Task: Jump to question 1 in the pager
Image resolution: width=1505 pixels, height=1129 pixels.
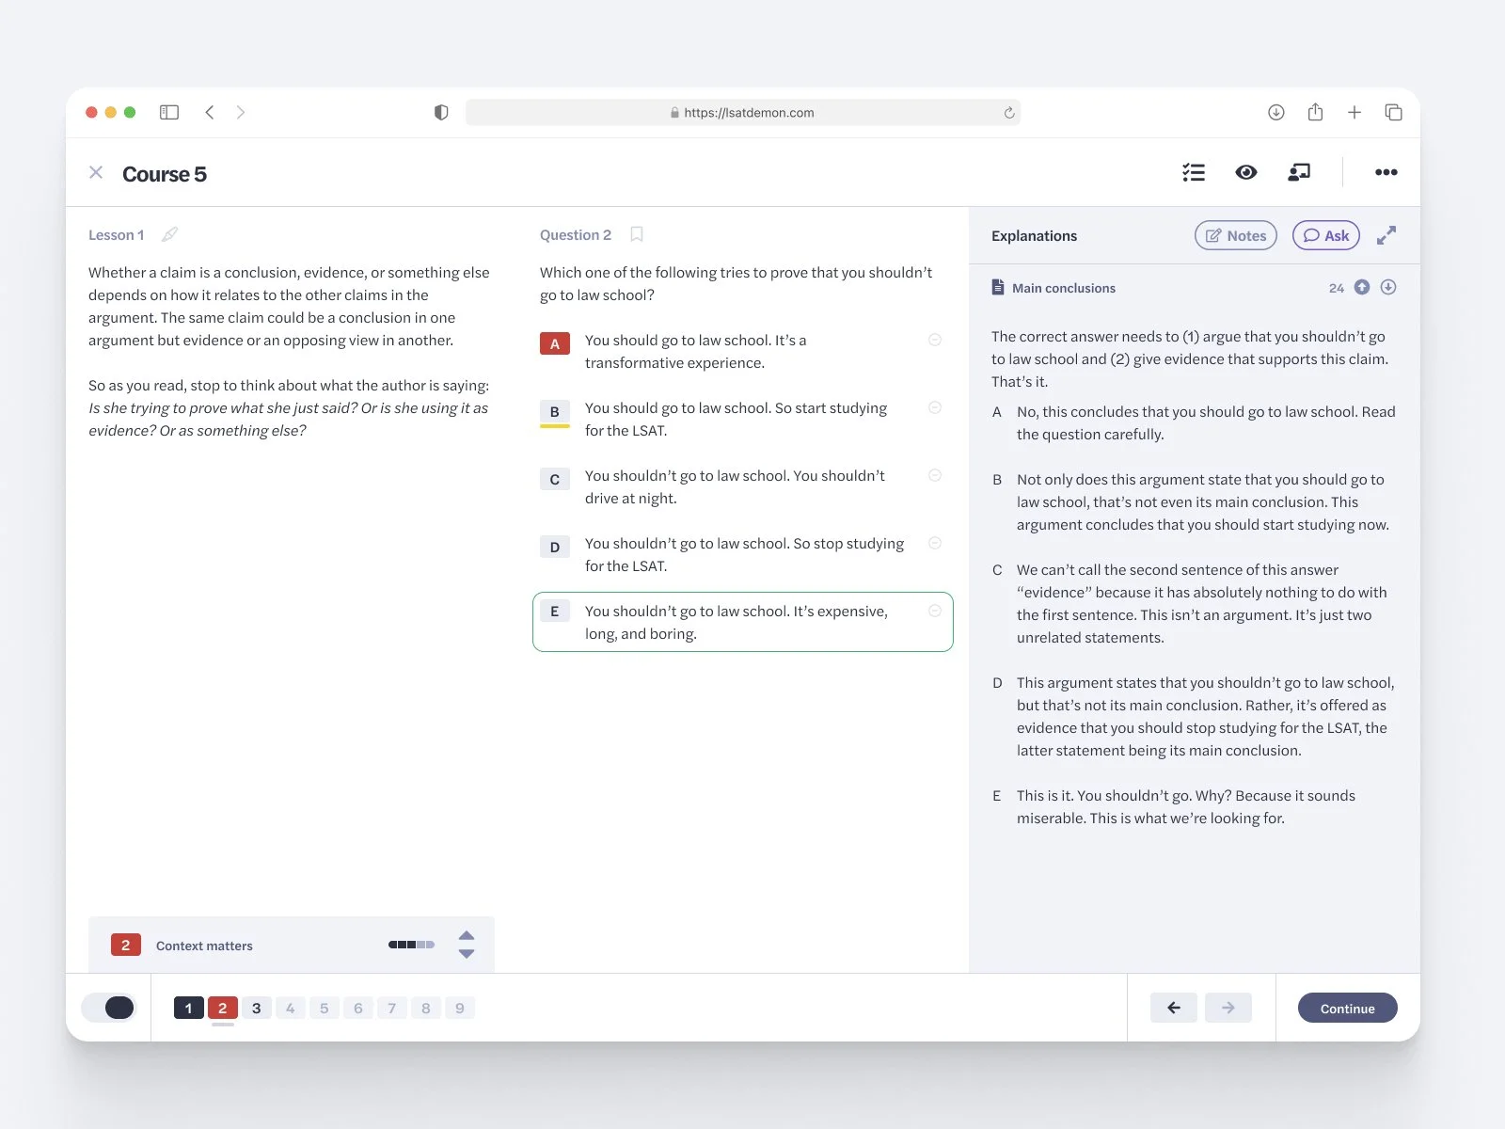Action: [188, 1008]
